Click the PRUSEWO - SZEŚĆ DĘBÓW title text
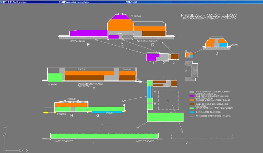263x153 pixels. pyautogui.click(x=209, y=15)
